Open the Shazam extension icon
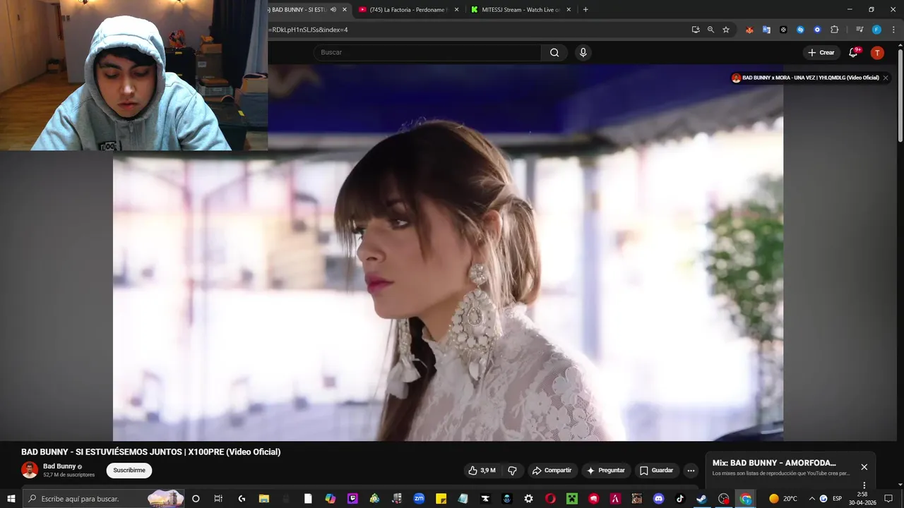 pos(800,30)
